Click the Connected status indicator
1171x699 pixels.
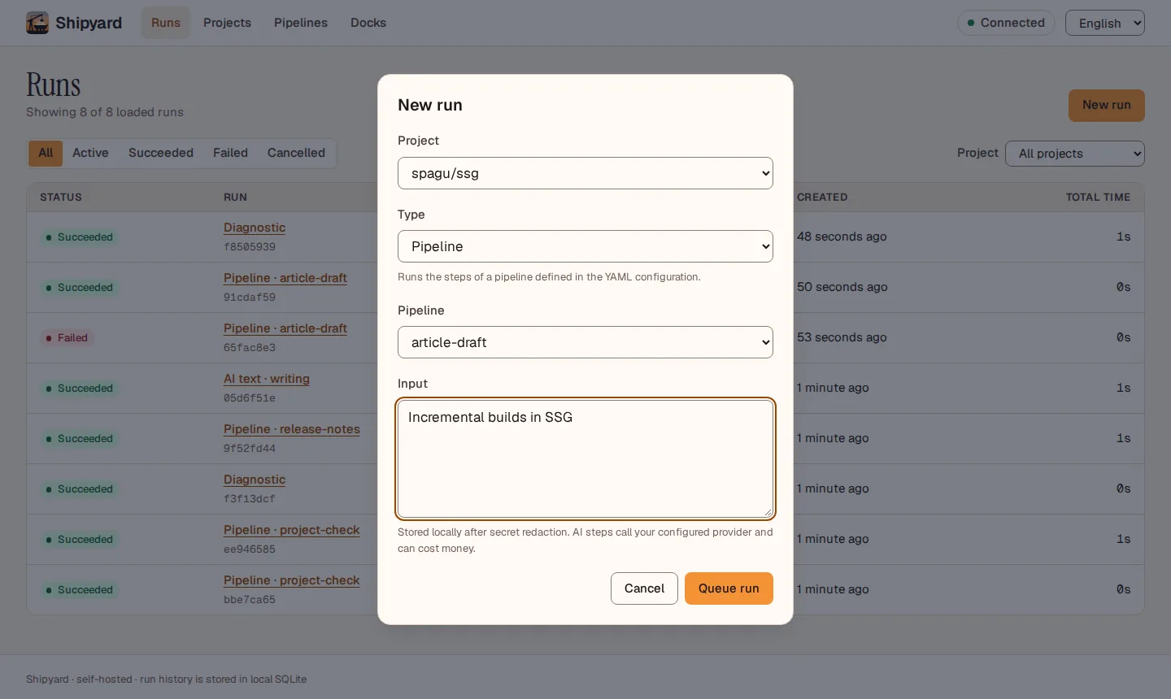tap(1006, 23)
